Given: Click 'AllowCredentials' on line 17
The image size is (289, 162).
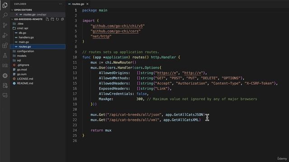Looking at the screenshot, I should pyautogui.click(x=116, y=94).
